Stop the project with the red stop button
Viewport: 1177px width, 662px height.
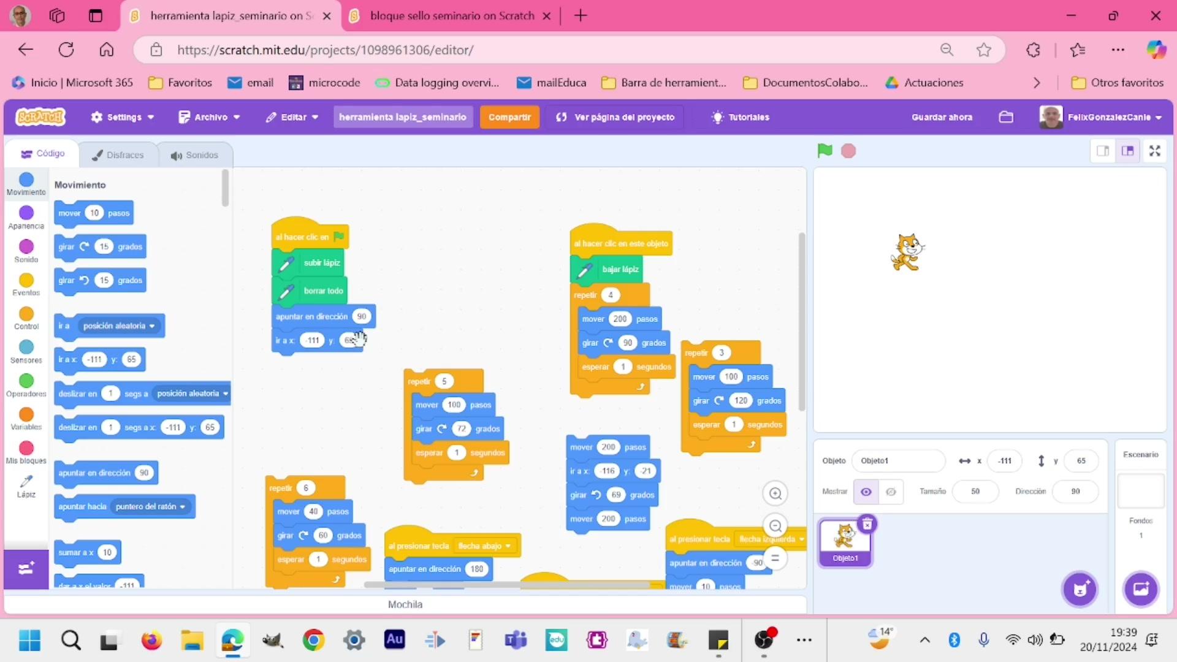coord(848,151)
